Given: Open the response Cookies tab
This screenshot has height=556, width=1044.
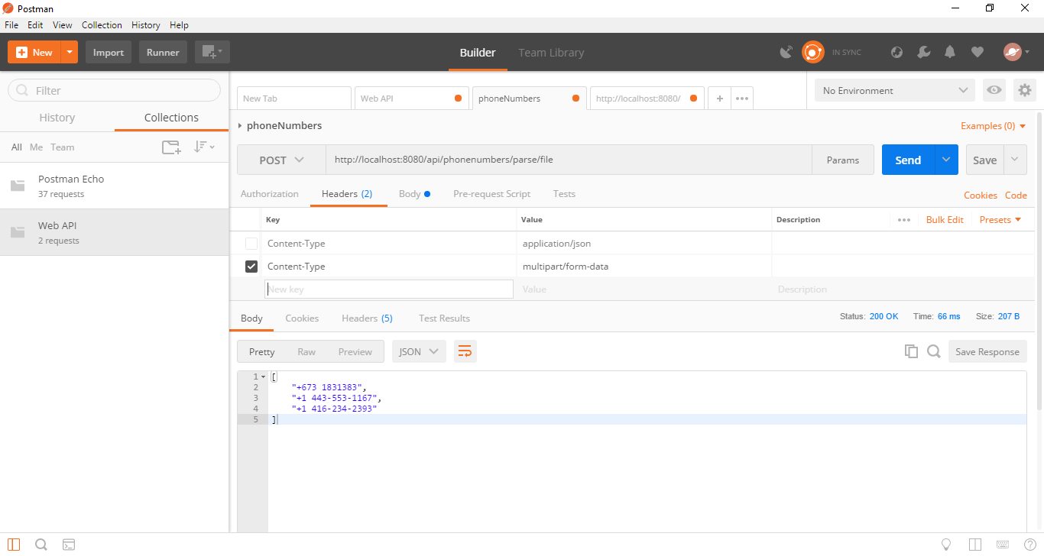Looking at the screenshot, I should click(302, 318).
